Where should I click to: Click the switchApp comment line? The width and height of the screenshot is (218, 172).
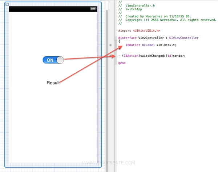point(130,9)
